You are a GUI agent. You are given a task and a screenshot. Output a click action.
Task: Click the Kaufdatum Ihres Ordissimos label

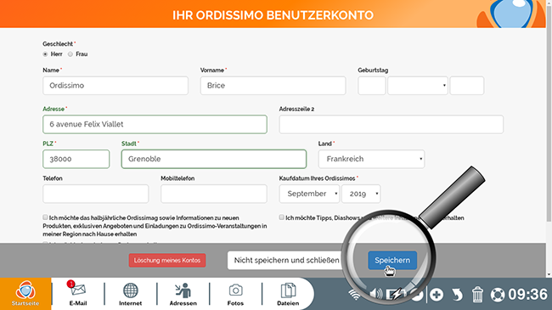pos(318,178)
